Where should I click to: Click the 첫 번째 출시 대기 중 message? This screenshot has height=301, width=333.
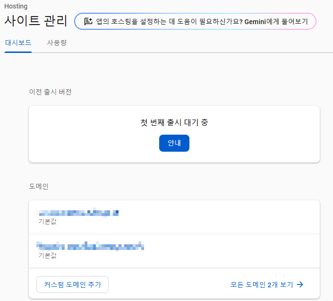[174, 122]
